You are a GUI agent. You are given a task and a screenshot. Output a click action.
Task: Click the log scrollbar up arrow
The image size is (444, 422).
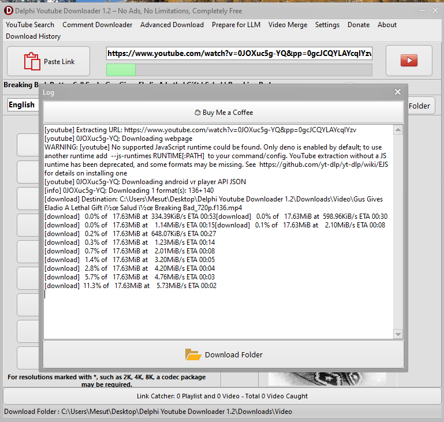point(398,130)
